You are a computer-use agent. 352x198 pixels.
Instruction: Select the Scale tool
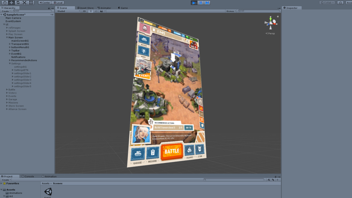[x=25, y=3]
